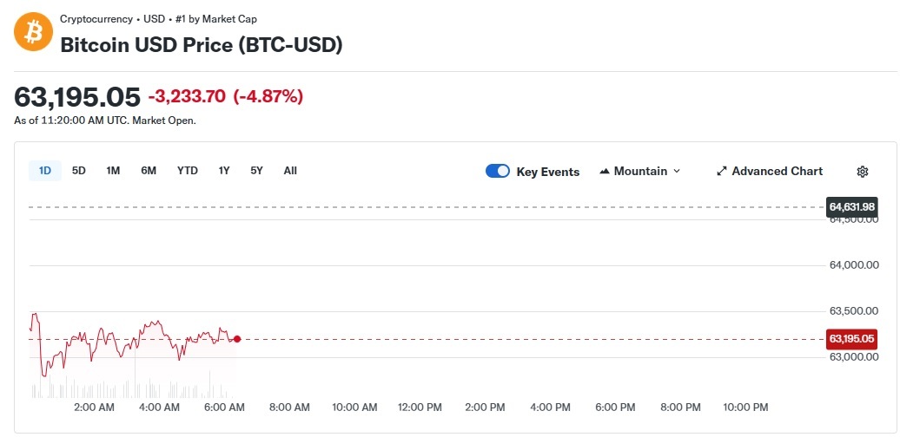Click the mountain chart type icon
Screen dimensions: 900x437
(x=605, y=172)
